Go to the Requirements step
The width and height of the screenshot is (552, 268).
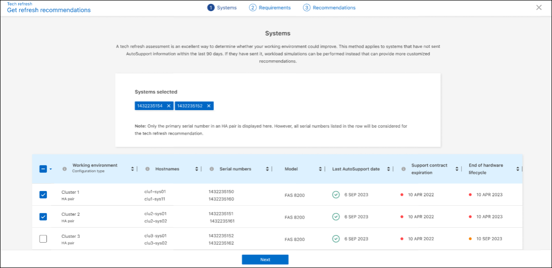(270, 8)
